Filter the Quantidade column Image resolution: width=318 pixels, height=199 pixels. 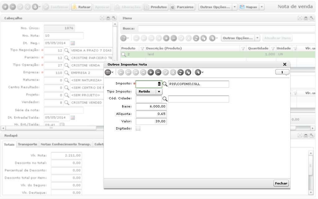(x=273, y=48)
